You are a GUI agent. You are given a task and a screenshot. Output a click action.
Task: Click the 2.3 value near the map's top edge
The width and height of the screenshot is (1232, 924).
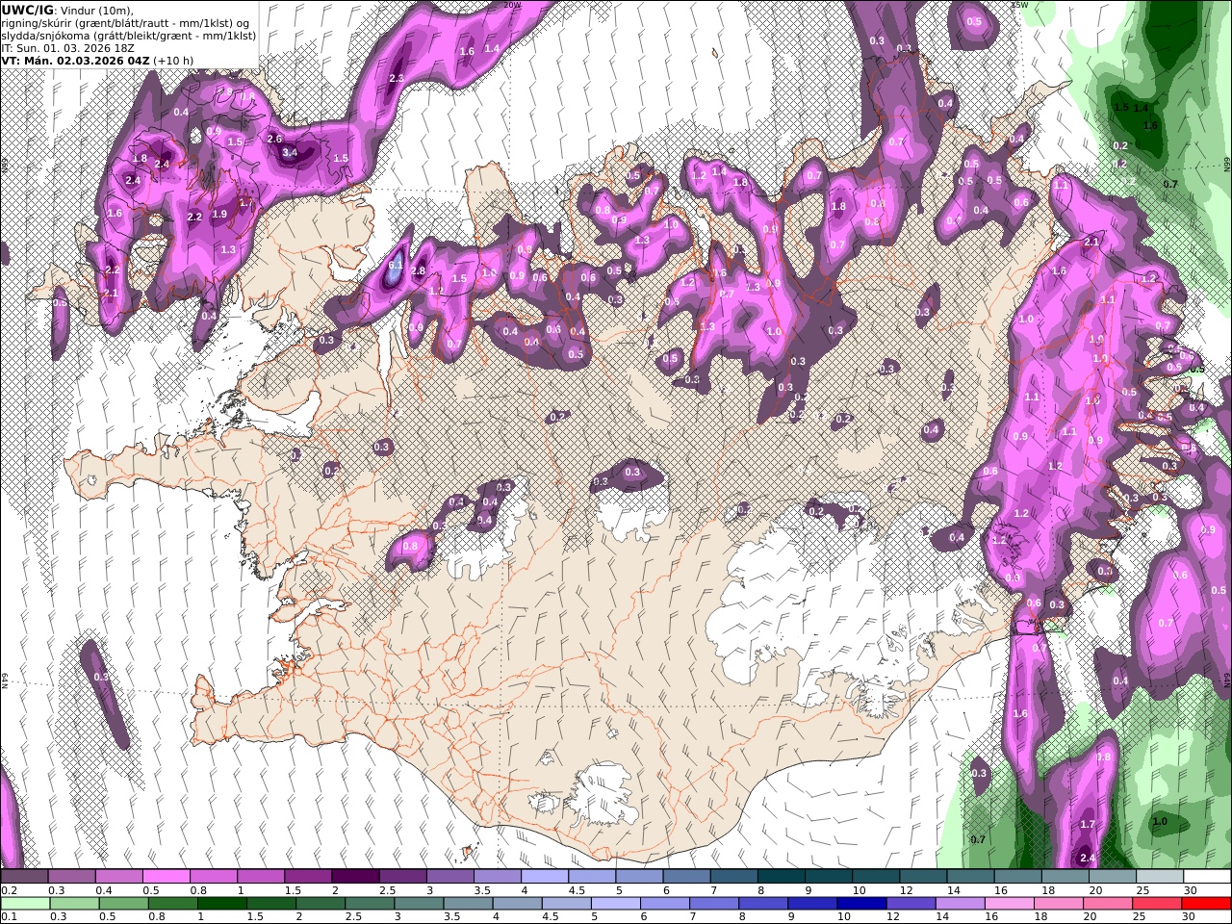[x=396, y=78]
